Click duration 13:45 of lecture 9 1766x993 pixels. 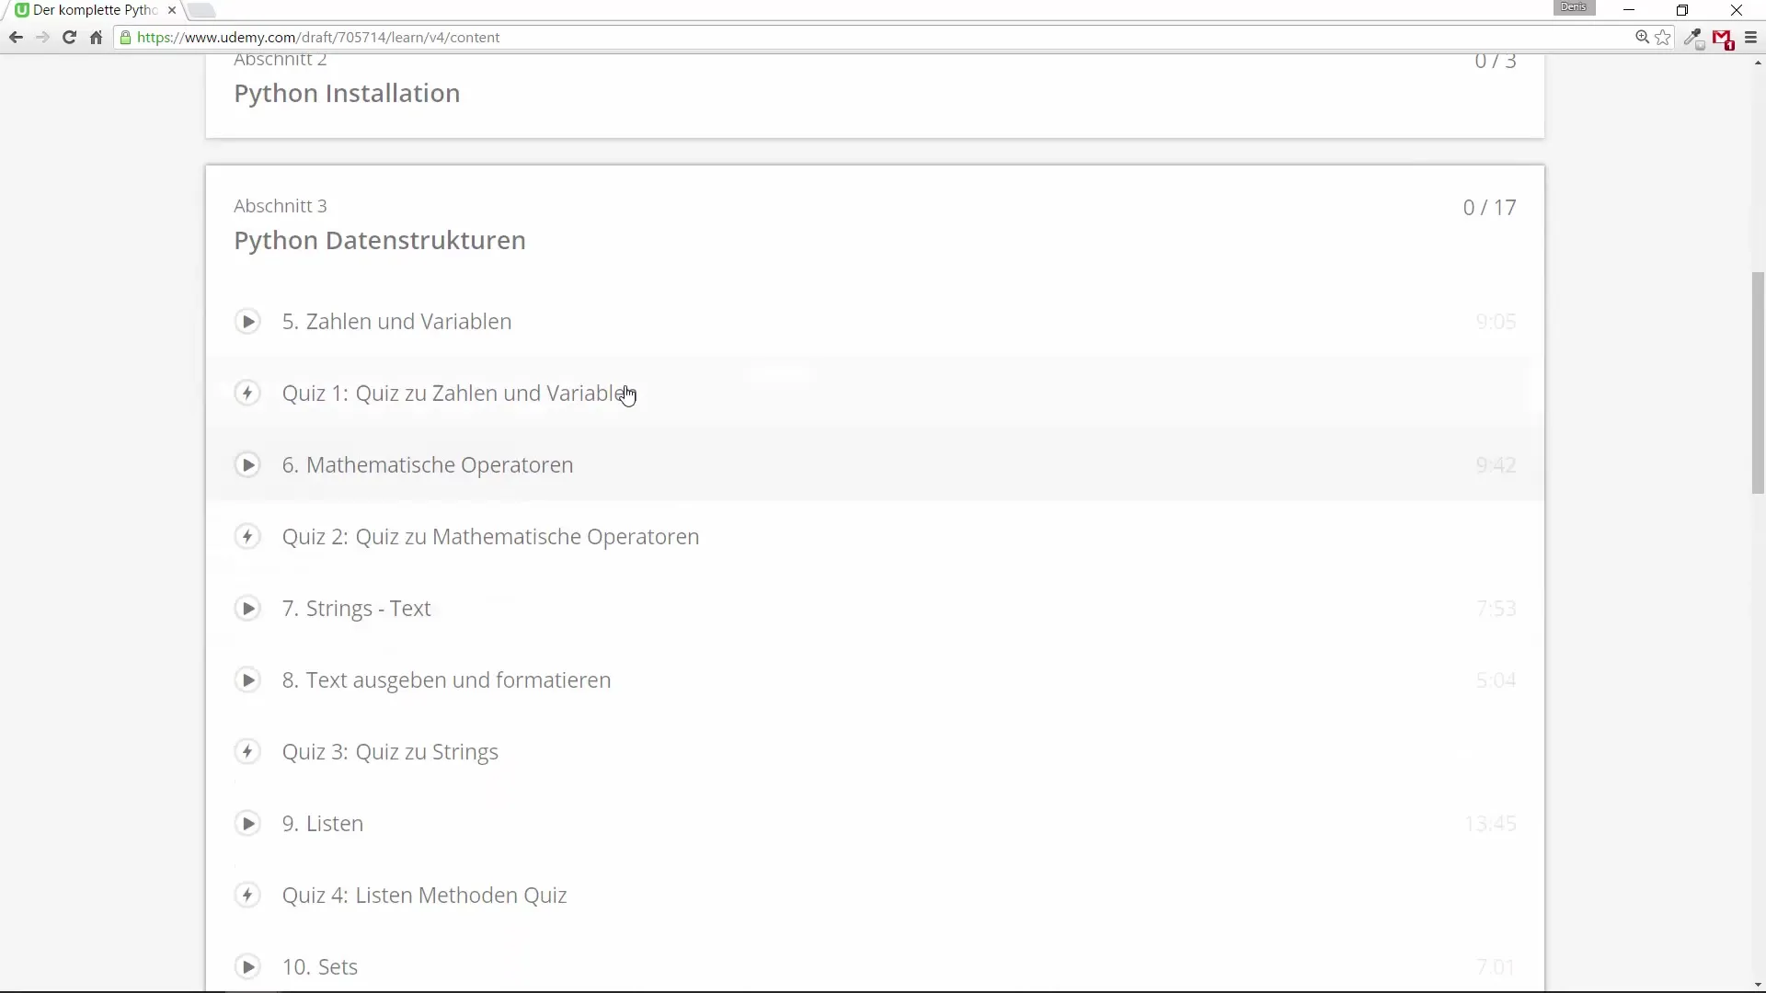[x=1490, y=824]
